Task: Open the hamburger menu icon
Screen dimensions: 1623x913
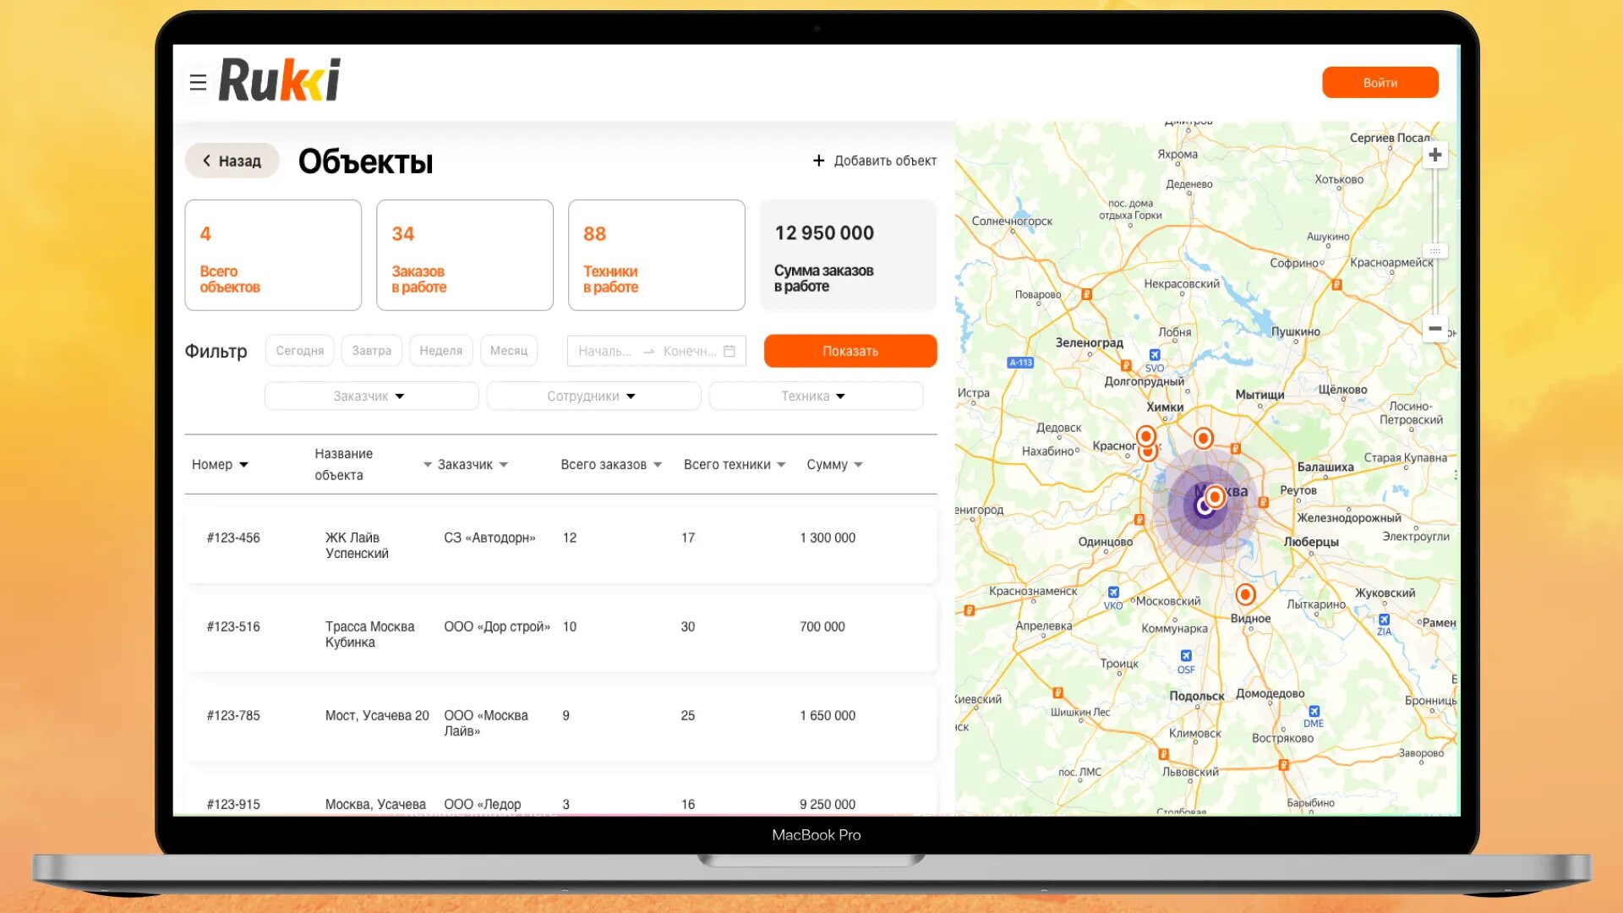Action: click(198, 82)
